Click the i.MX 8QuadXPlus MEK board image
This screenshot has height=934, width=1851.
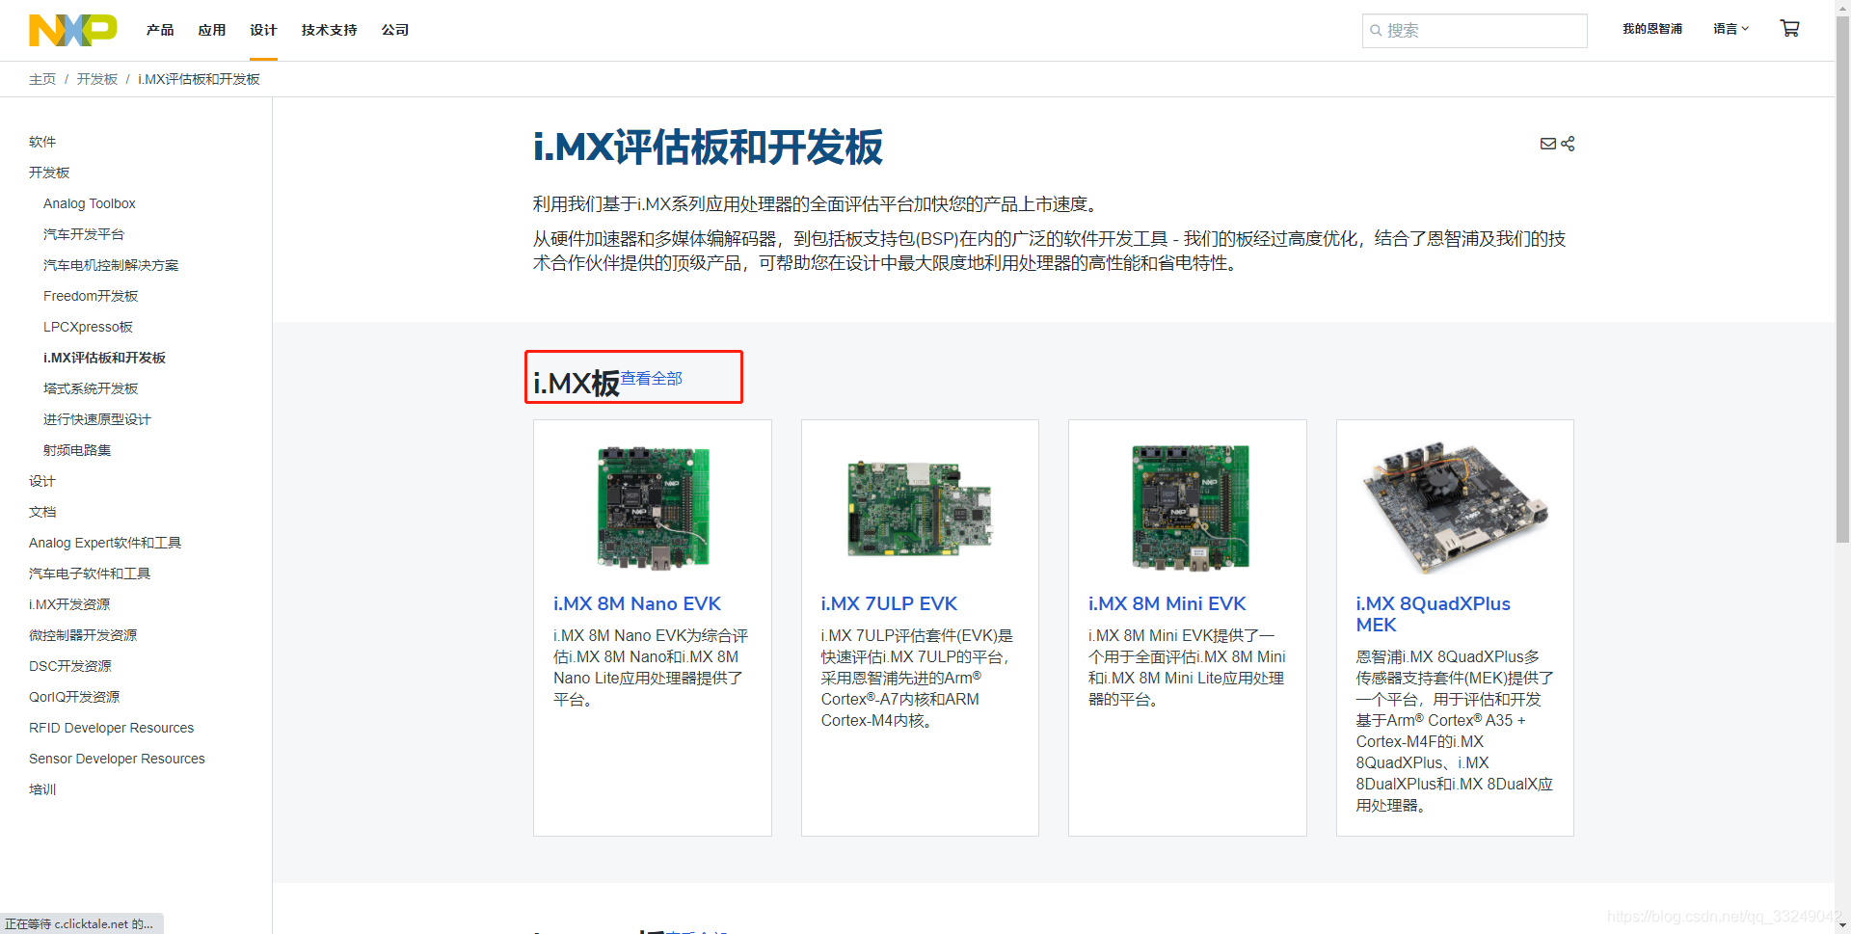point(1454,507)
